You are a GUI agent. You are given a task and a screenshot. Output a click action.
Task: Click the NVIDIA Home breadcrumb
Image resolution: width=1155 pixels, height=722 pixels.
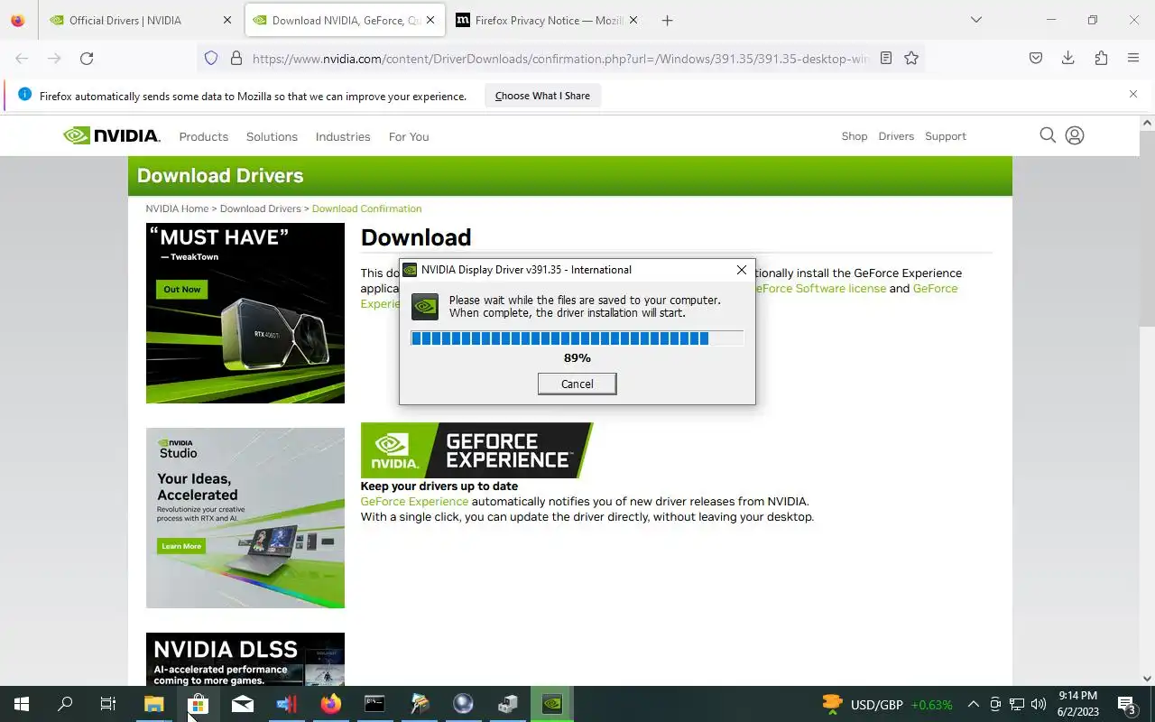click(x=177, y=208)
